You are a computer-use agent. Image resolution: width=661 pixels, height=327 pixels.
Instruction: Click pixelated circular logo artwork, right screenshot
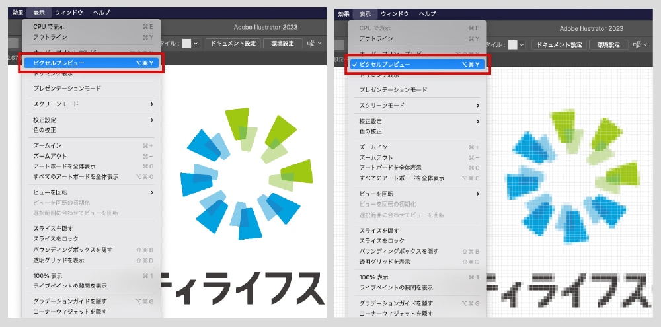click(x=573, y=176)
